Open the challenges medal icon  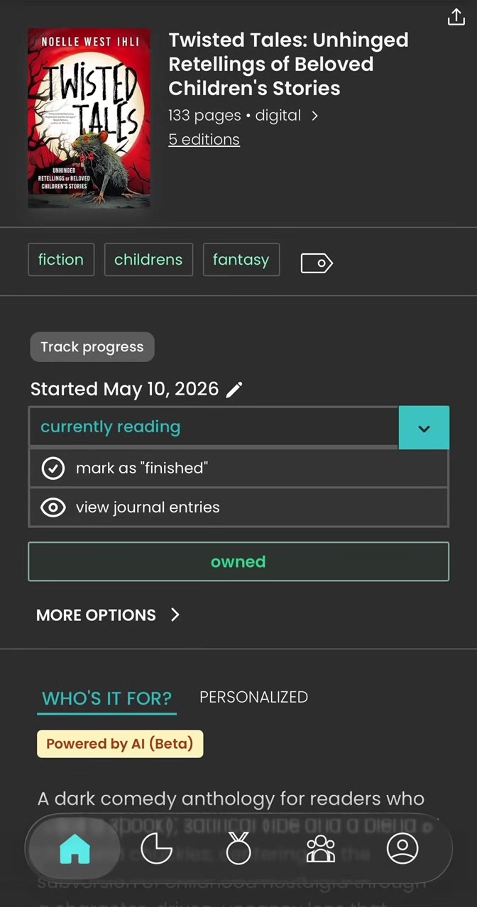tap(238, 849)
